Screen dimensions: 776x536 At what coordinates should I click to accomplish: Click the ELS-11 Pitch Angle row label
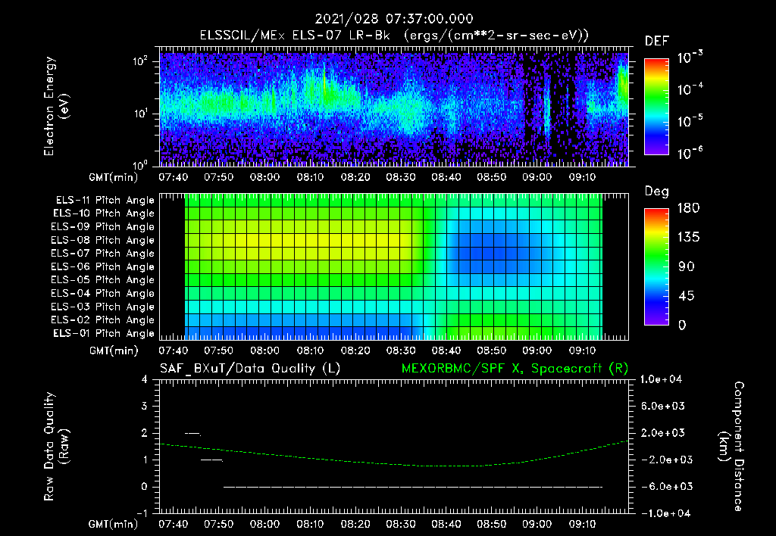[105, 201]
